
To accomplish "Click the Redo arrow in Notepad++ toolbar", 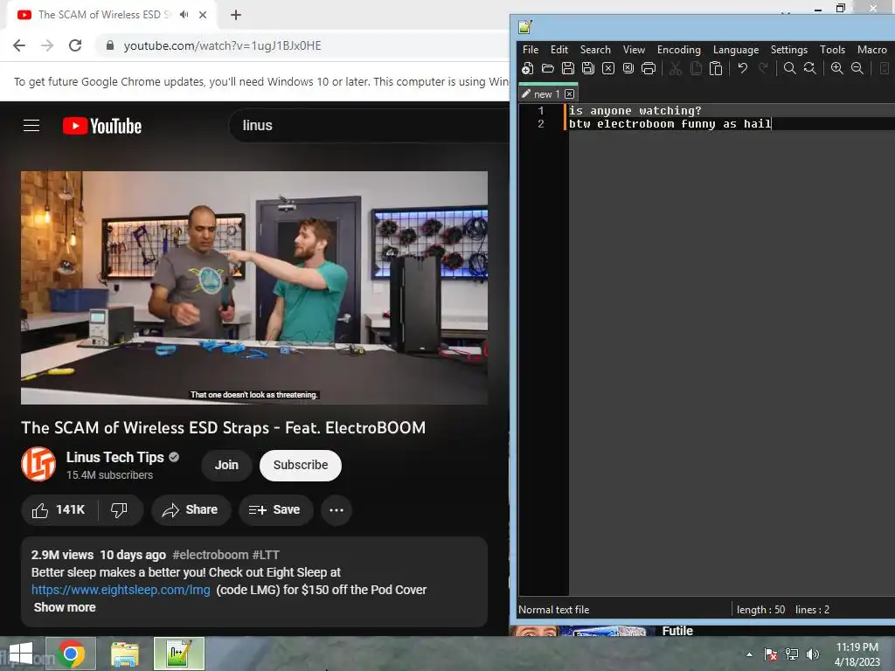I will (x=762, y=68).
